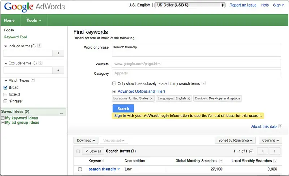The height and width of the screenshot is (176, 289).
Task: Go to previous results page arrow
Action: pos(263,151)
